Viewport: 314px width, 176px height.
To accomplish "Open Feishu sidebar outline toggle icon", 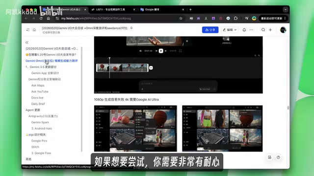I will pyautogui.click(x=28, y=30).
